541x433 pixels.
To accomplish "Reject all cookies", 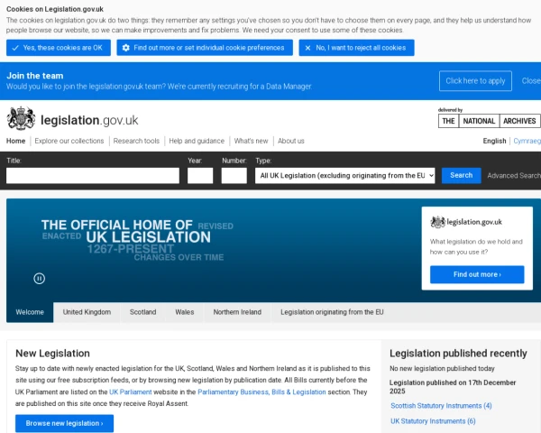I will pyautogui.click(x=356, y=48).
